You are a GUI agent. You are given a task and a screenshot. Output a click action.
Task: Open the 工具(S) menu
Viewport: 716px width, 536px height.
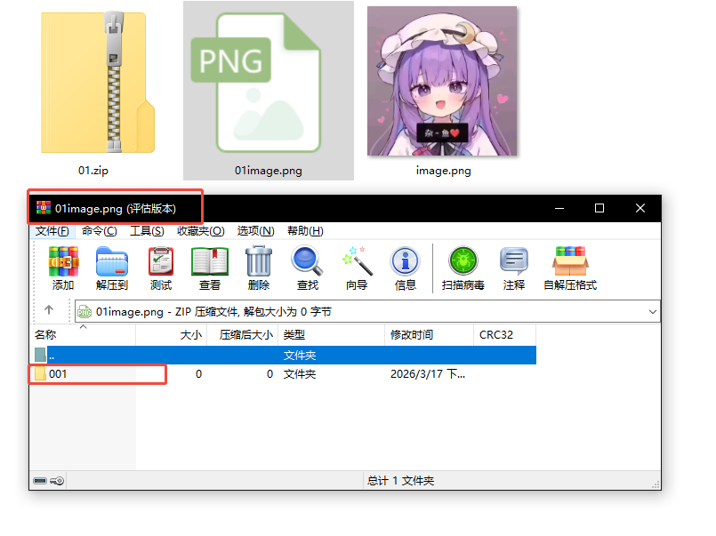point(147,231)
